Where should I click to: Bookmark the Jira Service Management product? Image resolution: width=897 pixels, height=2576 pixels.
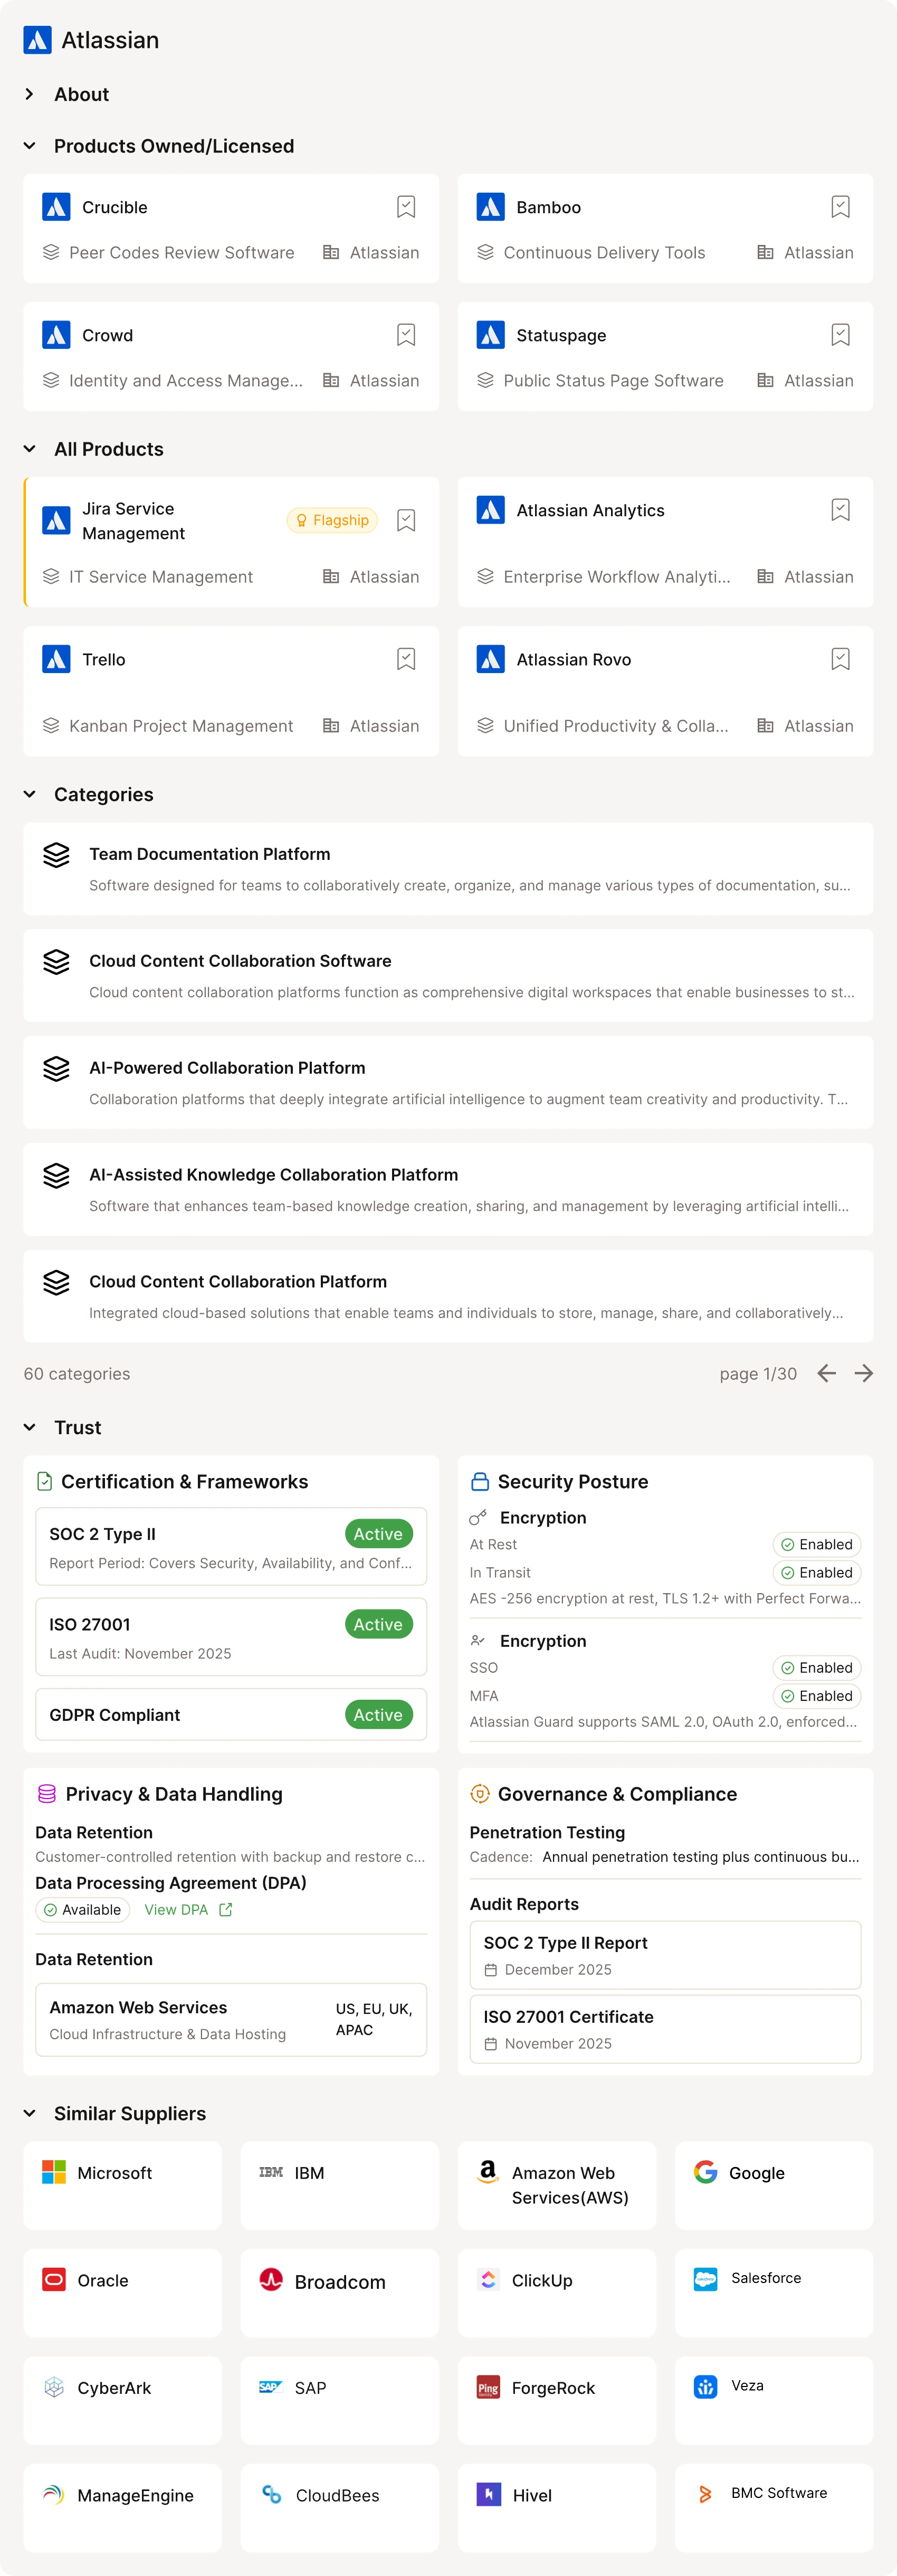406,520
